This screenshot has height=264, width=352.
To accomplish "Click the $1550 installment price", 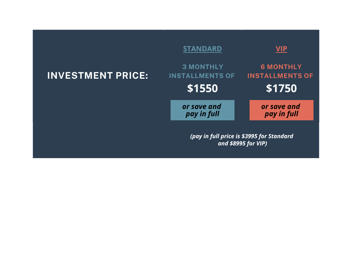I will (202, 88).
